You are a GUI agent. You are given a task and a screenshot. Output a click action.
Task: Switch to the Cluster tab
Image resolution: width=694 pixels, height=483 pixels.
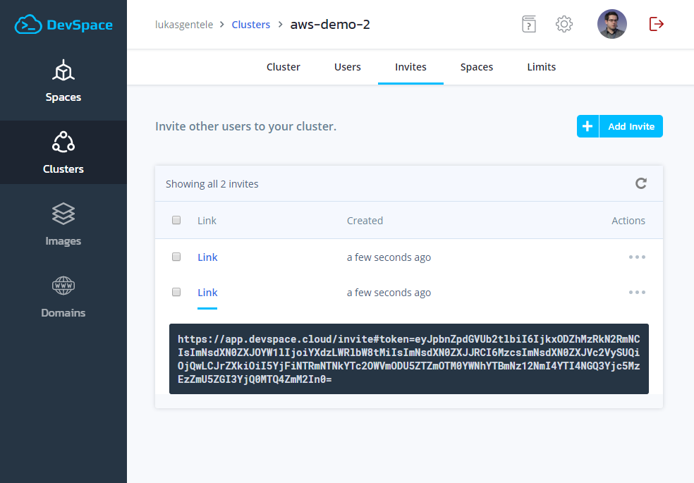[284, 67]
